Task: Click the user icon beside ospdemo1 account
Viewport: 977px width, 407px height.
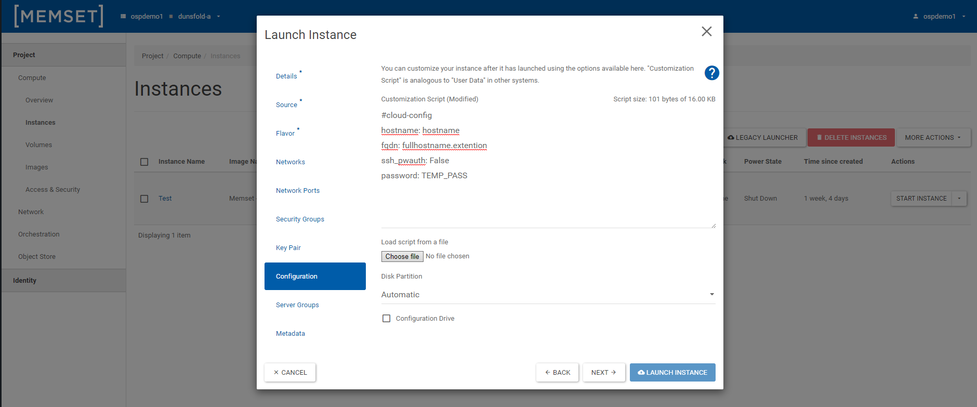Action: pyautogui.click(x=916, y=17)
